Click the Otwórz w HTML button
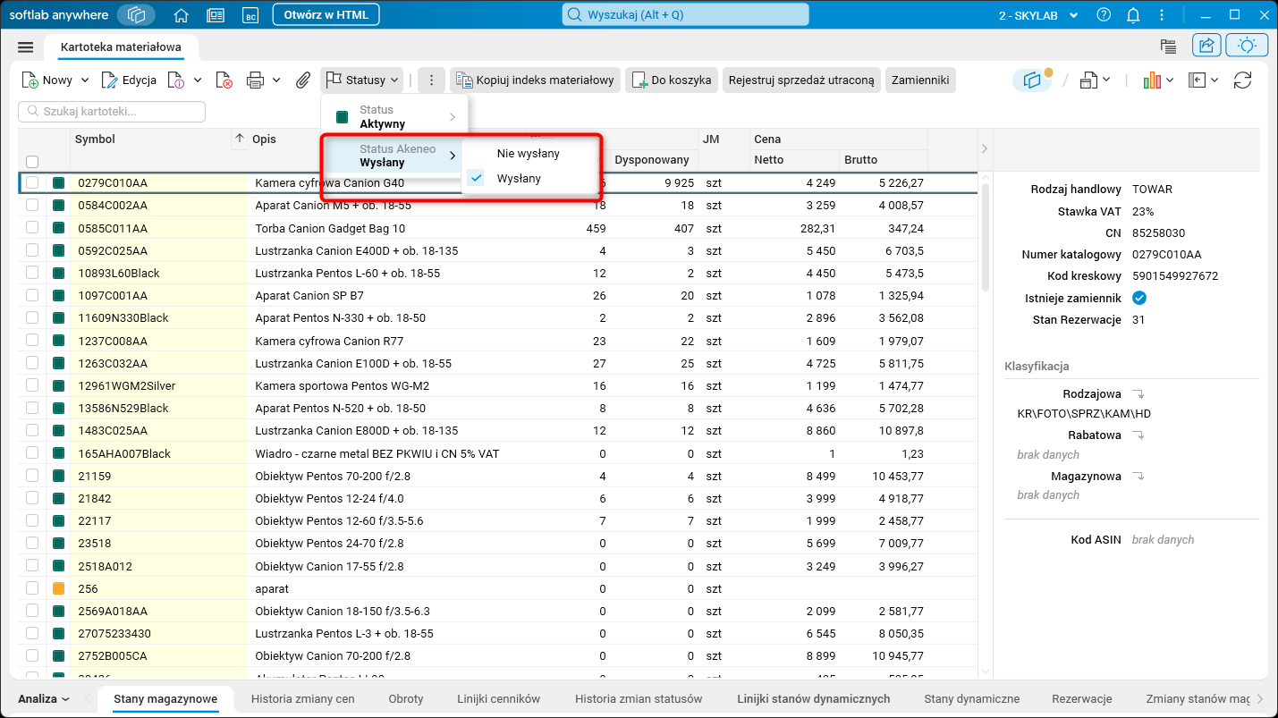 [326, 15]
